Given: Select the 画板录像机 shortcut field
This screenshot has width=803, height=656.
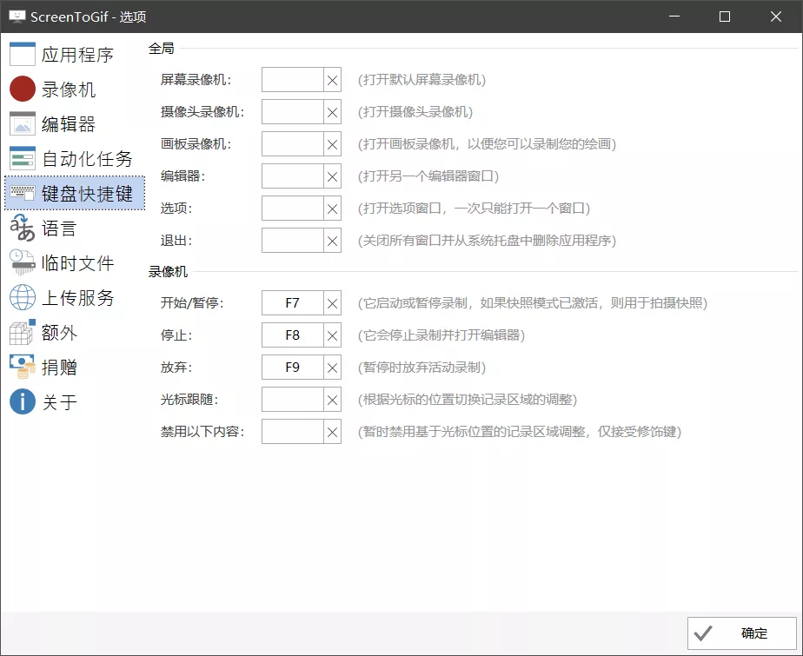Looking at the screenshot, I should tap(293, 144).
